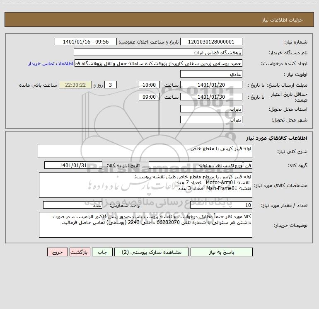Click the خروج exit button
Image resolution: width=319 pixels, height=309 pixels.
pos(57,252)
